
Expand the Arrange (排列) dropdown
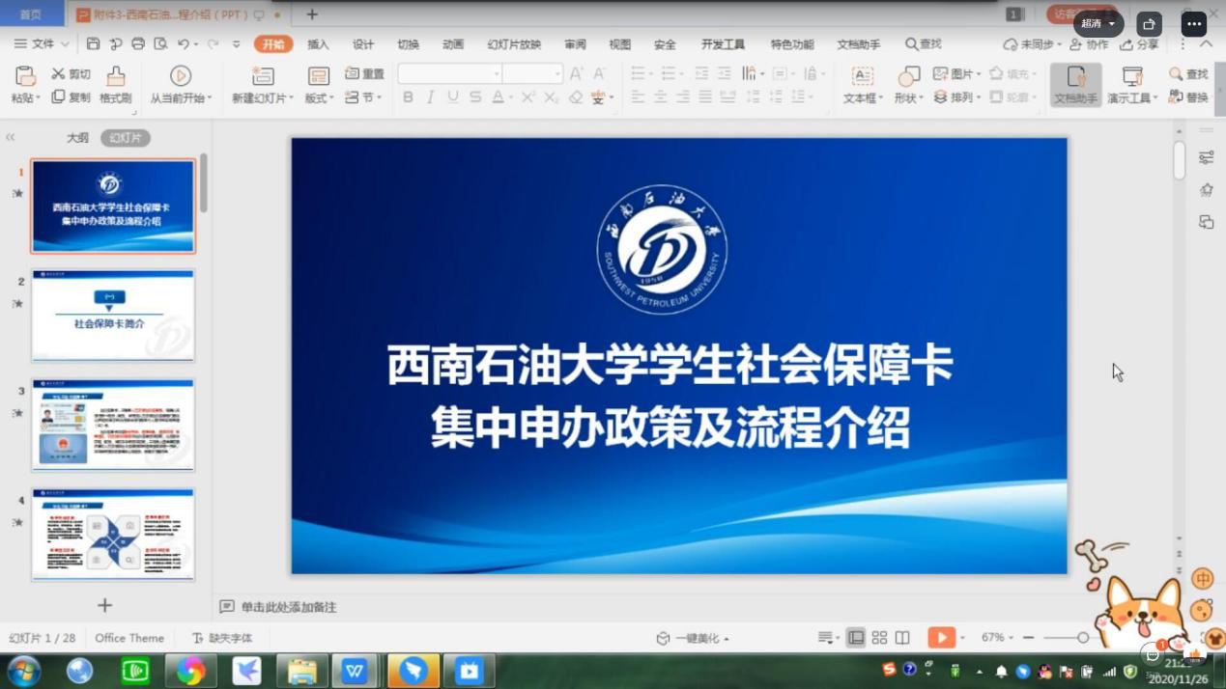pyautogui.click(x=957, y=96)
